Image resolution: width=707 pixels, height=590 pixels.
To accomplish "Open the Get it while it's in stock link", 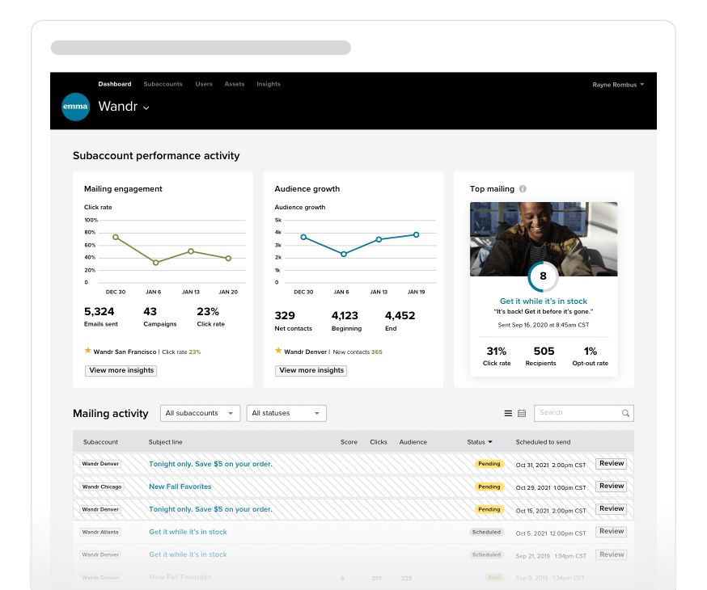I will (x=543, y=300).
